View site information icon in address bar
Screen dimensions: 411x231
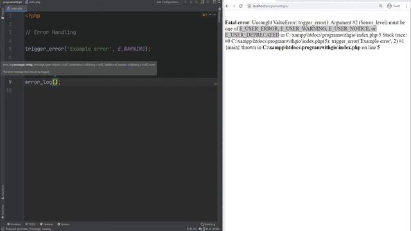(x=249, y=6)
